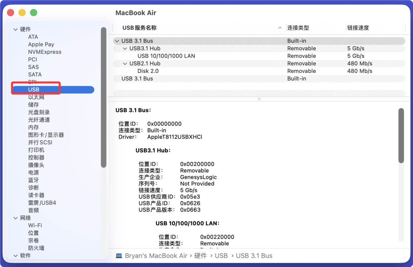Click the laptop icon in the breadcrumb bar
The height and width of the screenshot is (267, 413).
coord(119,256)
